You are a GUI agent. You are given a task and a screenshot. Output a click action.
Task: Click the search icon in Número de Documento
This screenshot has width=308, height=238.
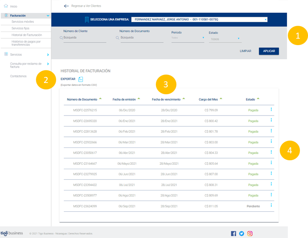(117, 38)
